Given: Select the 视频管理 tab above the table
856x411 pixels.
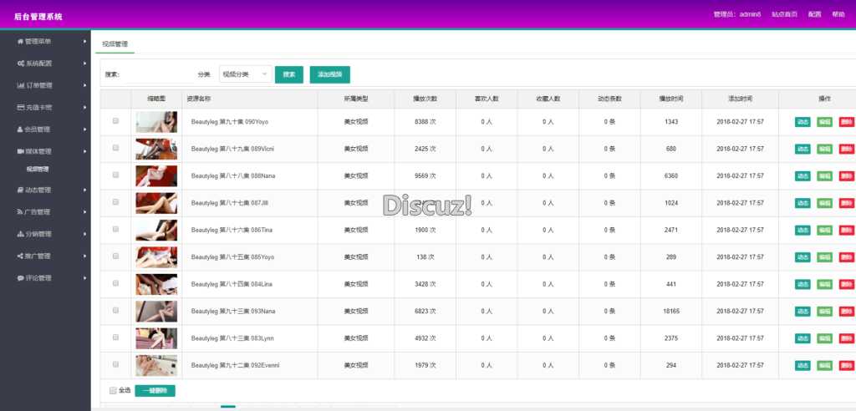Looking at the screenshot, I should pyautogui.click(x=115, y=44).
